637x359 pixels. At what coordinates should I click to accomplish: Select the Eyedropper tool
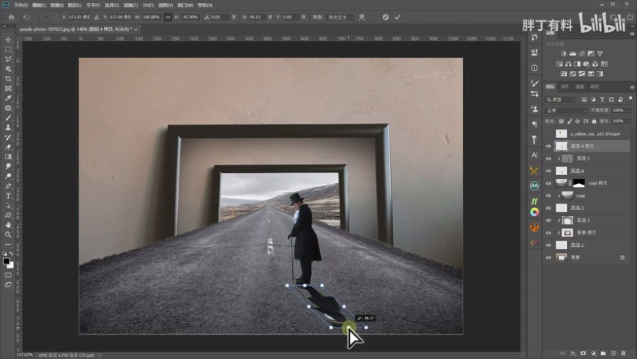tap(8, 98)
